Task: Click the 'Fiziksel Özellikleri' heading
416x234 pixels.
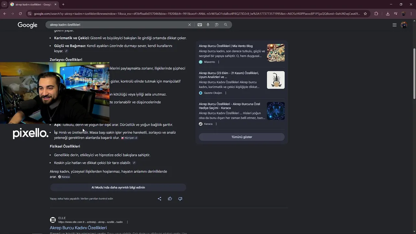Action: [65, 146]
